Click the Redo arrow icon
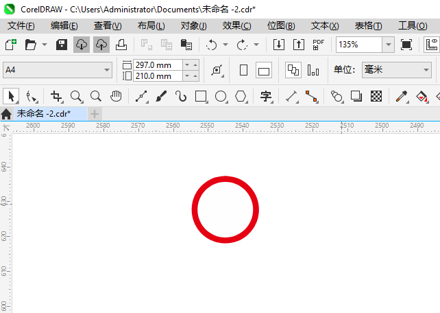 pyautogui.click(x=242, y=45)
